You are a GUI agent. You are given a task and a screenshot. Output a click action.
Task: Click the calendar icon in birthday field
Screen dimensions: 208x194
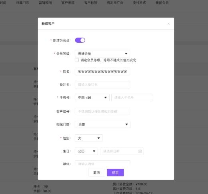tap(140, 151)
